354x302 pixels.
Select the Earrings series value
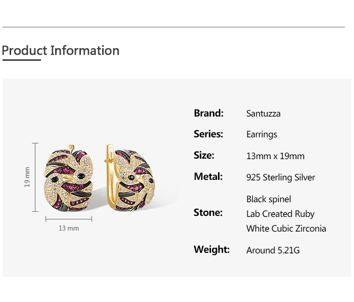(261, 135)
